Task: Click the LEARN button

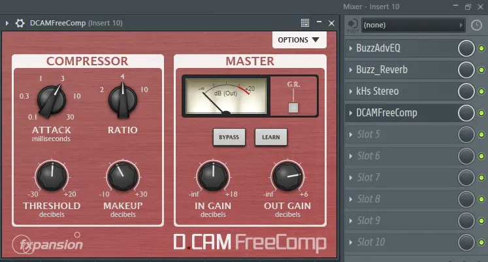Action: [x=270, y=137]
